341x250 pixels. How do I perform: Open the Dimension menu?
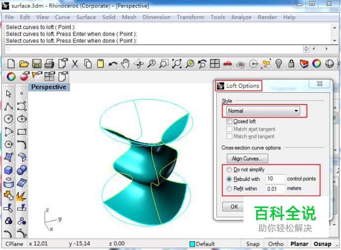coord(157,17)
